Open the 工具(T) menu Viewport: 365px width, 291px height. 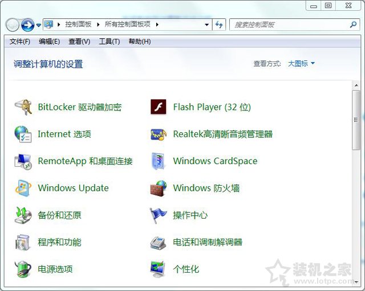tap(109, 42)
